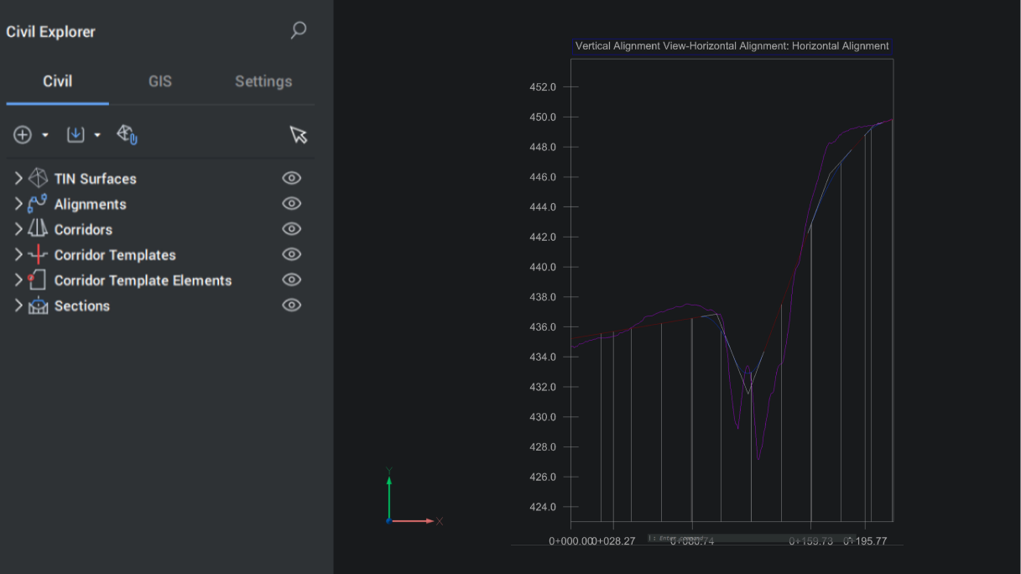Image resolution: width=1021 pixels, height=574 pixels.
Task: Hide the TIN Surfaces group
Action: (291, 178)
